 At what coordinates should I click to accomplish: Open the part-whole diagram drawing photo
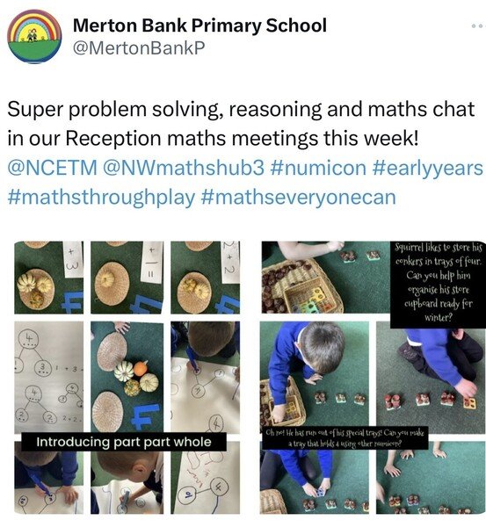click(x=48, y=377)
